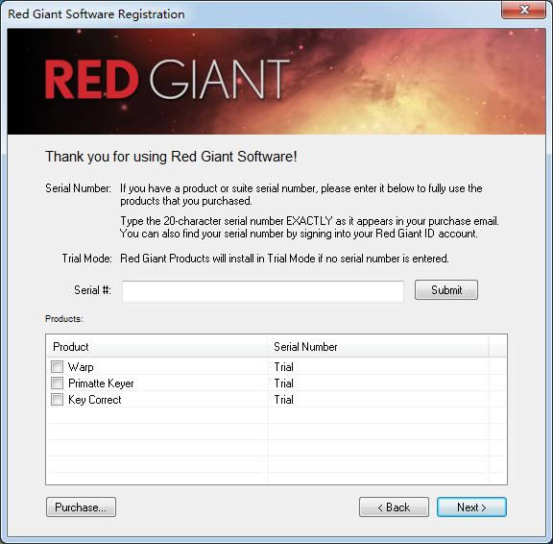Proceed with the Next button
The image size is (553, 544).
click(471, 507)
